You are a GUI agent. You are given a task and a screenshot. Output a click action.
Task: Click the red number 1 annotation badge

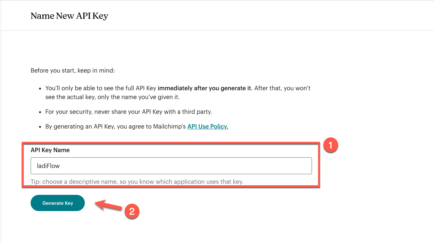click(x=330, y=145)
